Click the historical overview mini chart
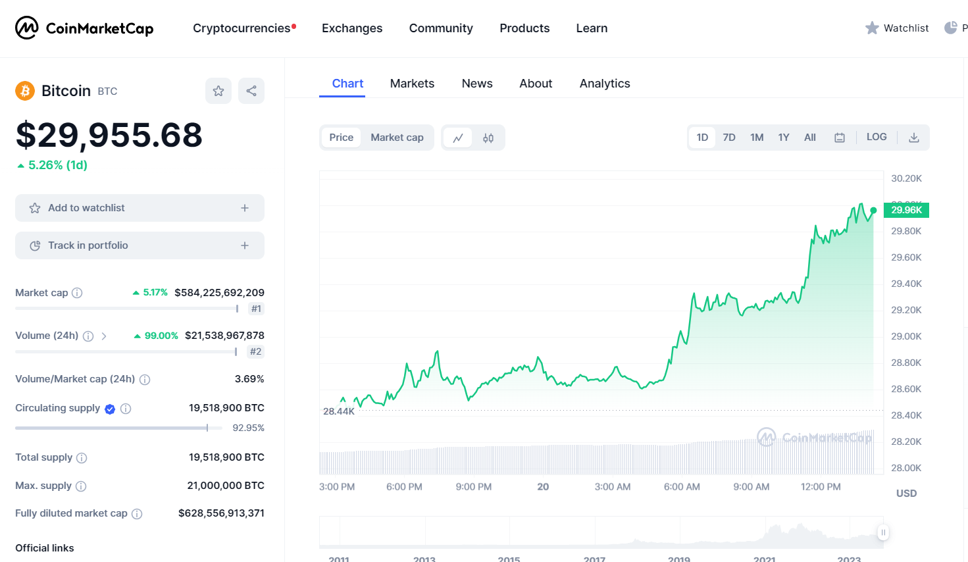The image size is (968, 562). pos(601,532)
